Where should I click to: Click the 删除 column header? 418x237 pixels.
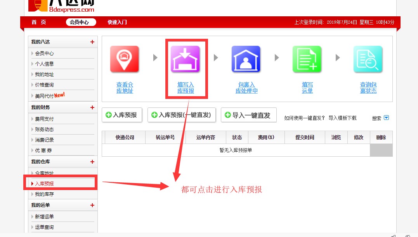[x=381, y=137]
